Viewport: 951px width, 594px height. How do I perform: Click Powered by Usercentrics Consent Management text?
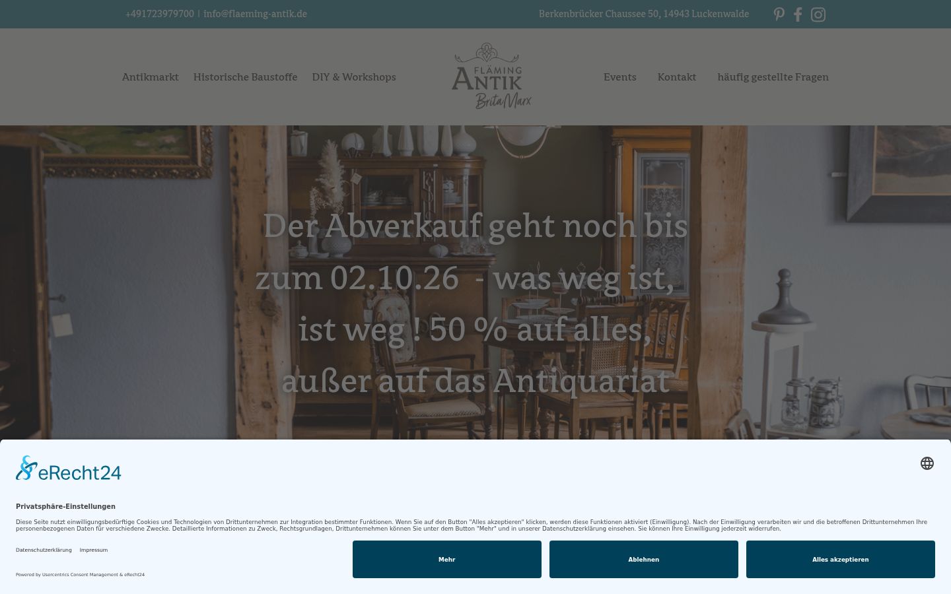coord(80,575)
